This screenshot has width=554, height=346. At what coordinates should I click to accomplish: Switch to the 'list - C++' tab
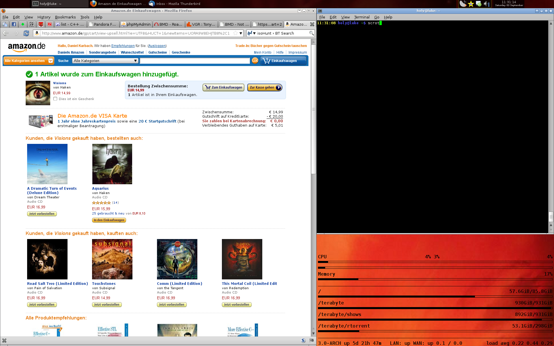[x=70, y=25]
